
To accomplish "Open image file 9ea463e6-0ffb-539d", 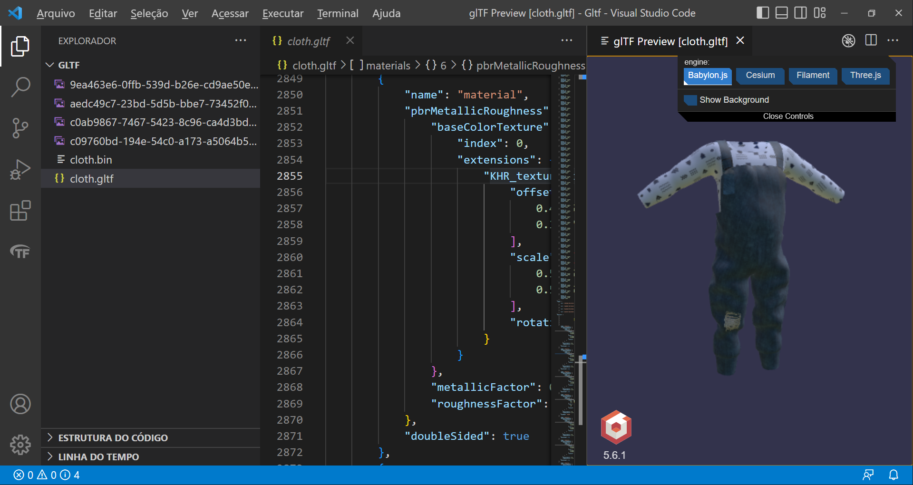I will [x=151, y=84].
